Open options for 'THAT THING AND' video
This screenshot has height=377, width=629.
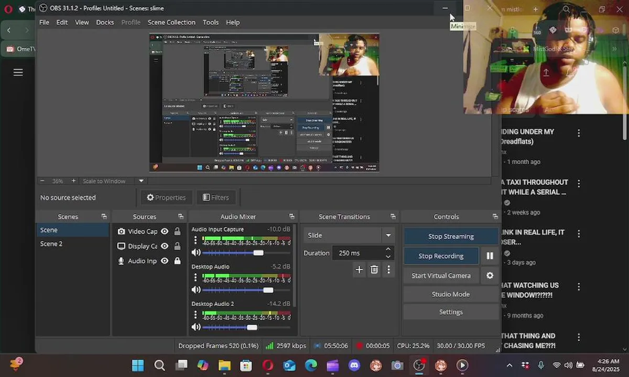pos(579,338)
